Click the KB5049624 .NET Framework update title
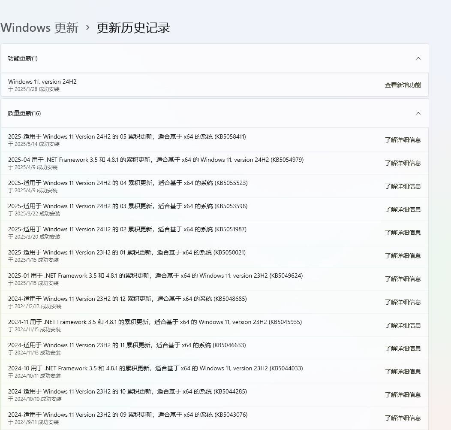This screenshot has width=451, height=430. click(x=155, y=276)
